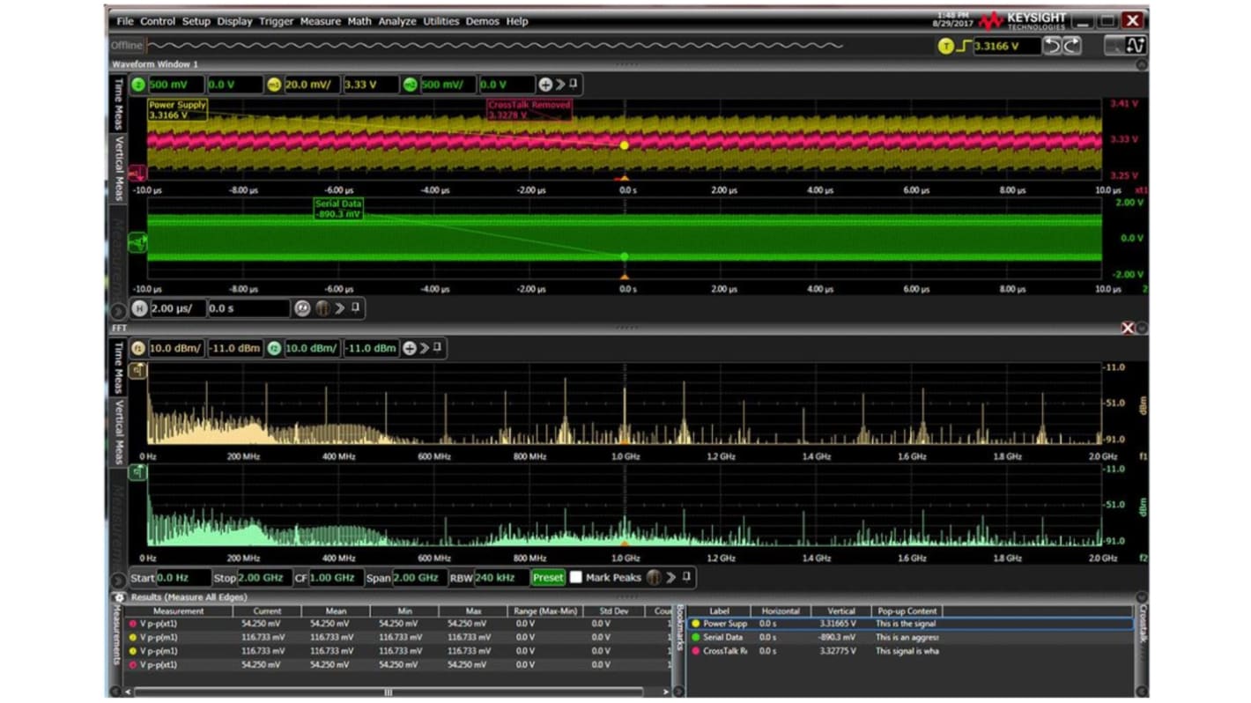
Task: Click the results table horizontal scrollbar
Action: click(x=389, y=692)
